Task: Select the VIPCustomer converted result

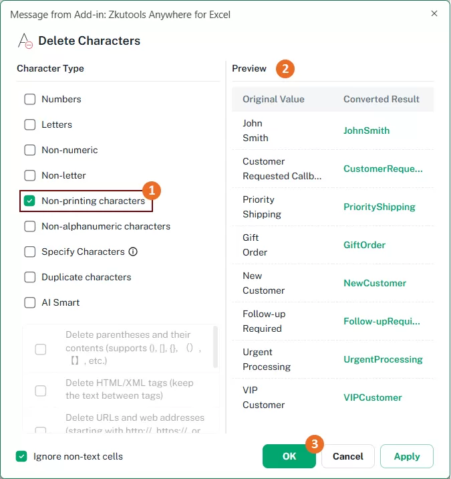Action: tap(373, 397)
